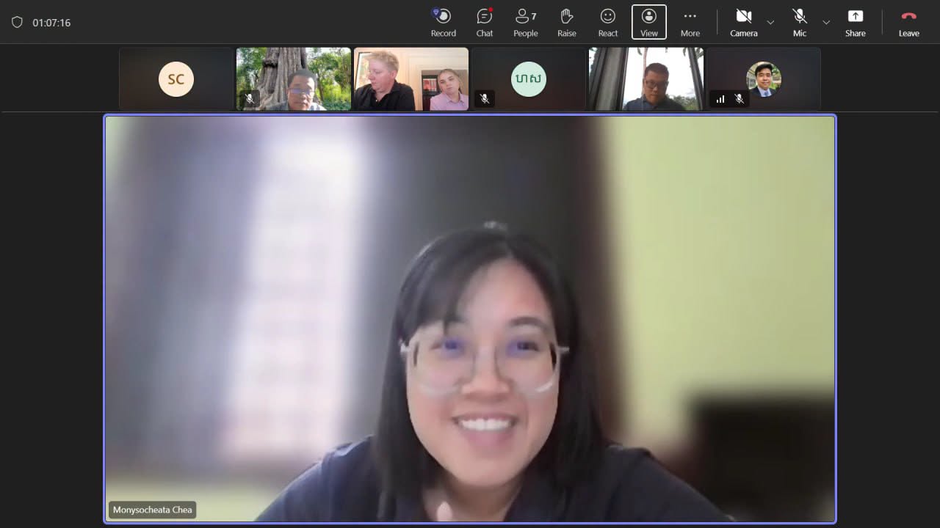This screenshot has height=528, width=940.
Task: Select the Khmer-initials participant avatar tile
Action: pos(529,79)
